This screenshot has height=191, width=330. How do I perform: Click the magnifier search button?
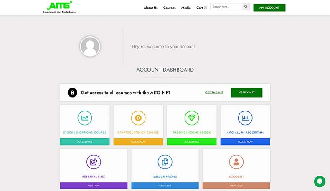point(246,7)
